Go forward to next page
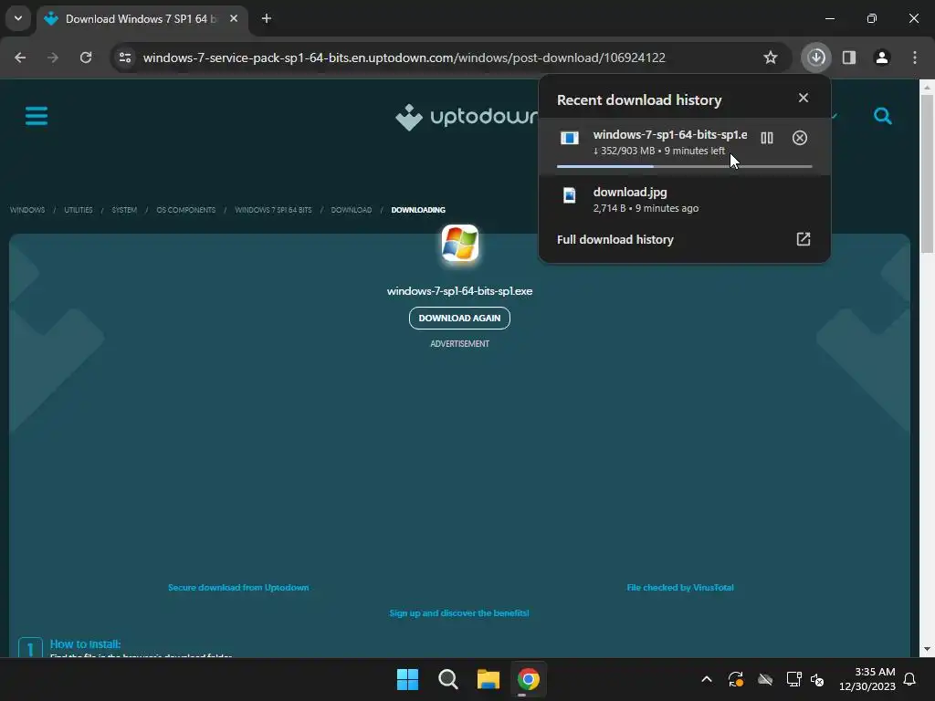935x701 pixels. click(x=53, y=58)
